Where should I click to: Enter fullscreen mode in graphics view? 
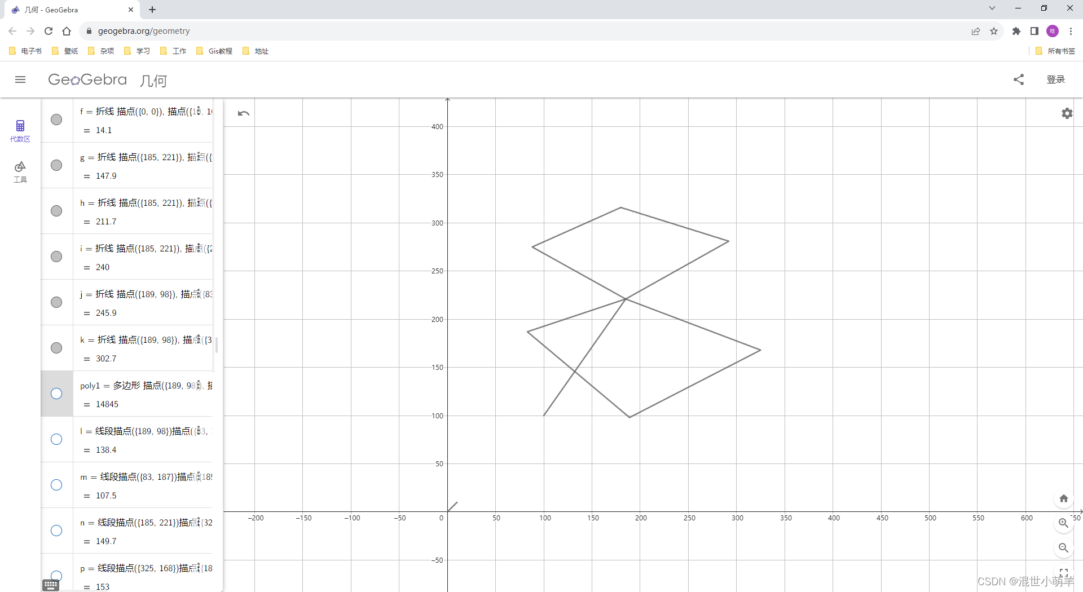click(1064, 572)
